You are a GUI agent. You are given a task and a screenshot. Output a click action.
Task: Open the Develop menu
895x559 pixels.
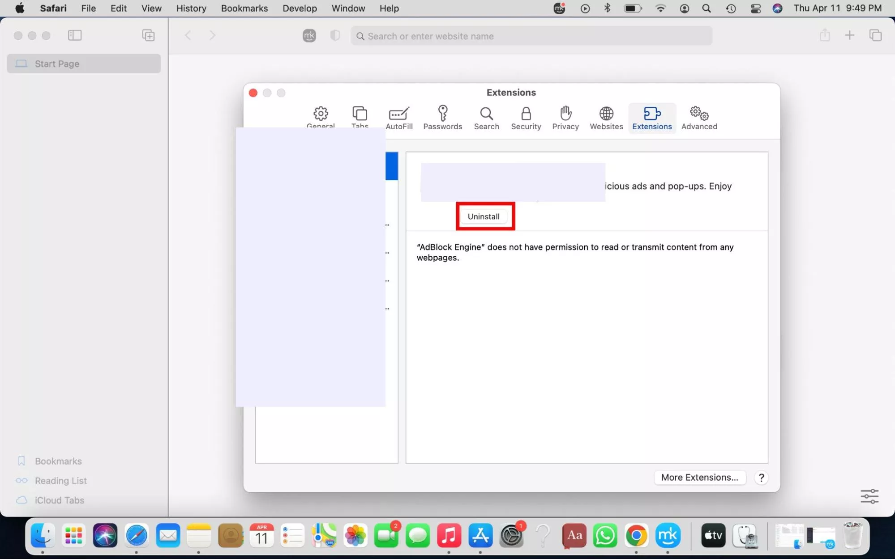[300, 8]
